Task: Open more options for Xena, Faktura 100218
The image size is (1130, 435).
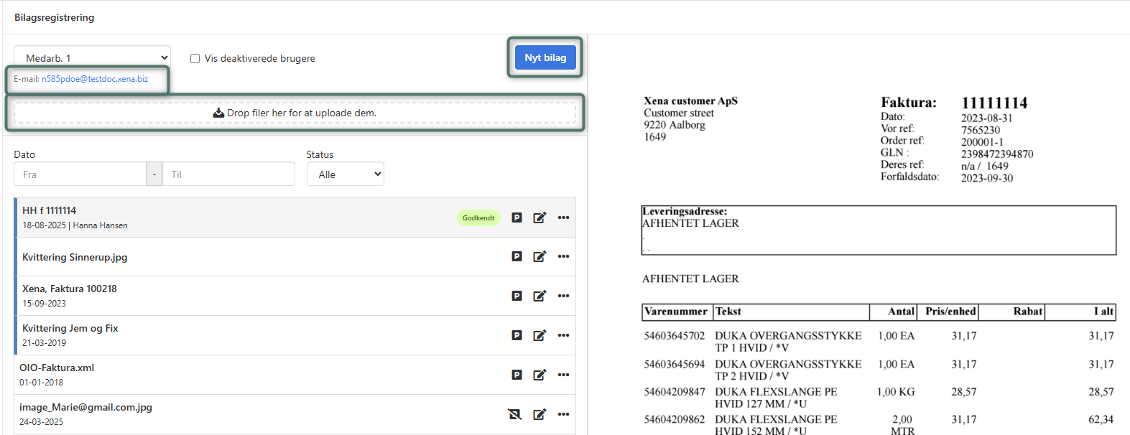Action: coord(563,296)
